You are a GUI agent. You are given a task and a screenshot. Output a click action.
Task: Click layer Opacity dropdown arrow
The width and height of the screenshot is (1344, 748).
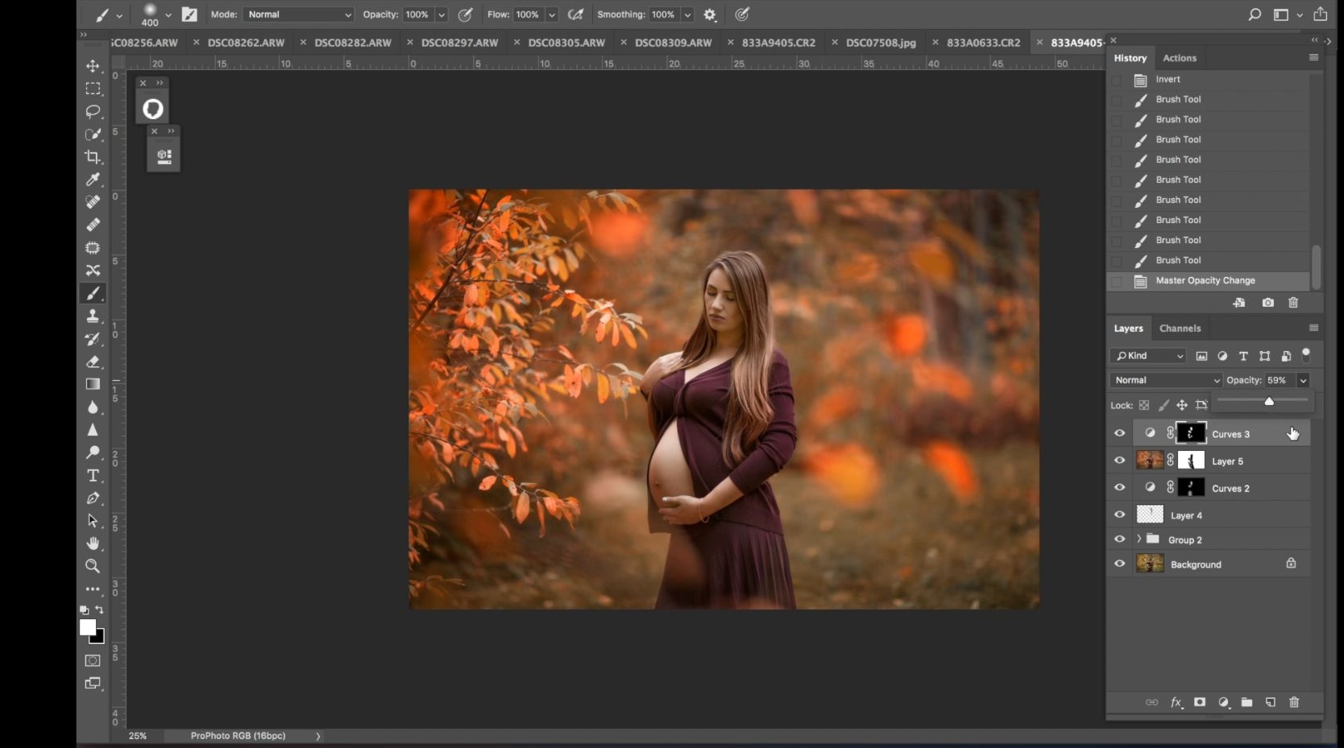coord(1303,380)
